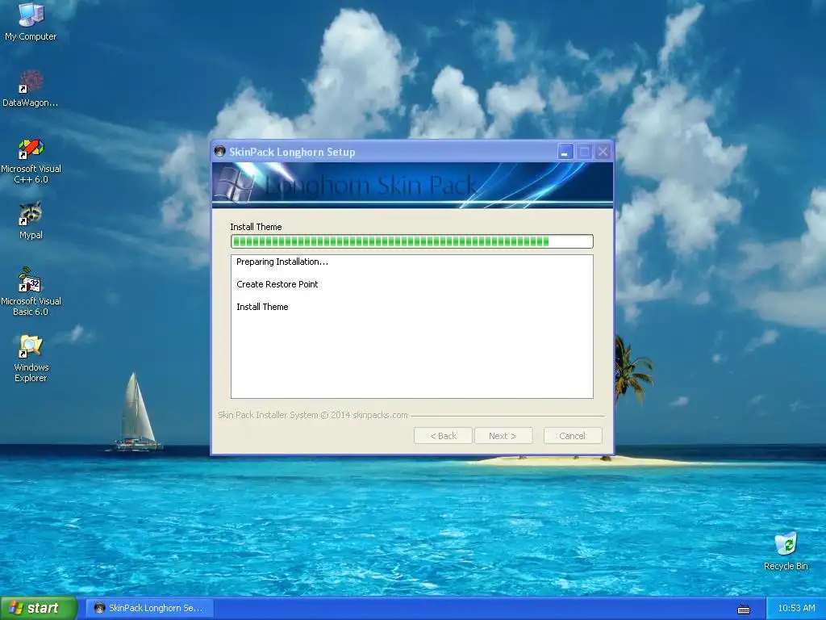Select the Microsoft Visual Basic 6.0 icon
Image resolution: width=826 pixels, height=620 pixels.
(31, 291)
